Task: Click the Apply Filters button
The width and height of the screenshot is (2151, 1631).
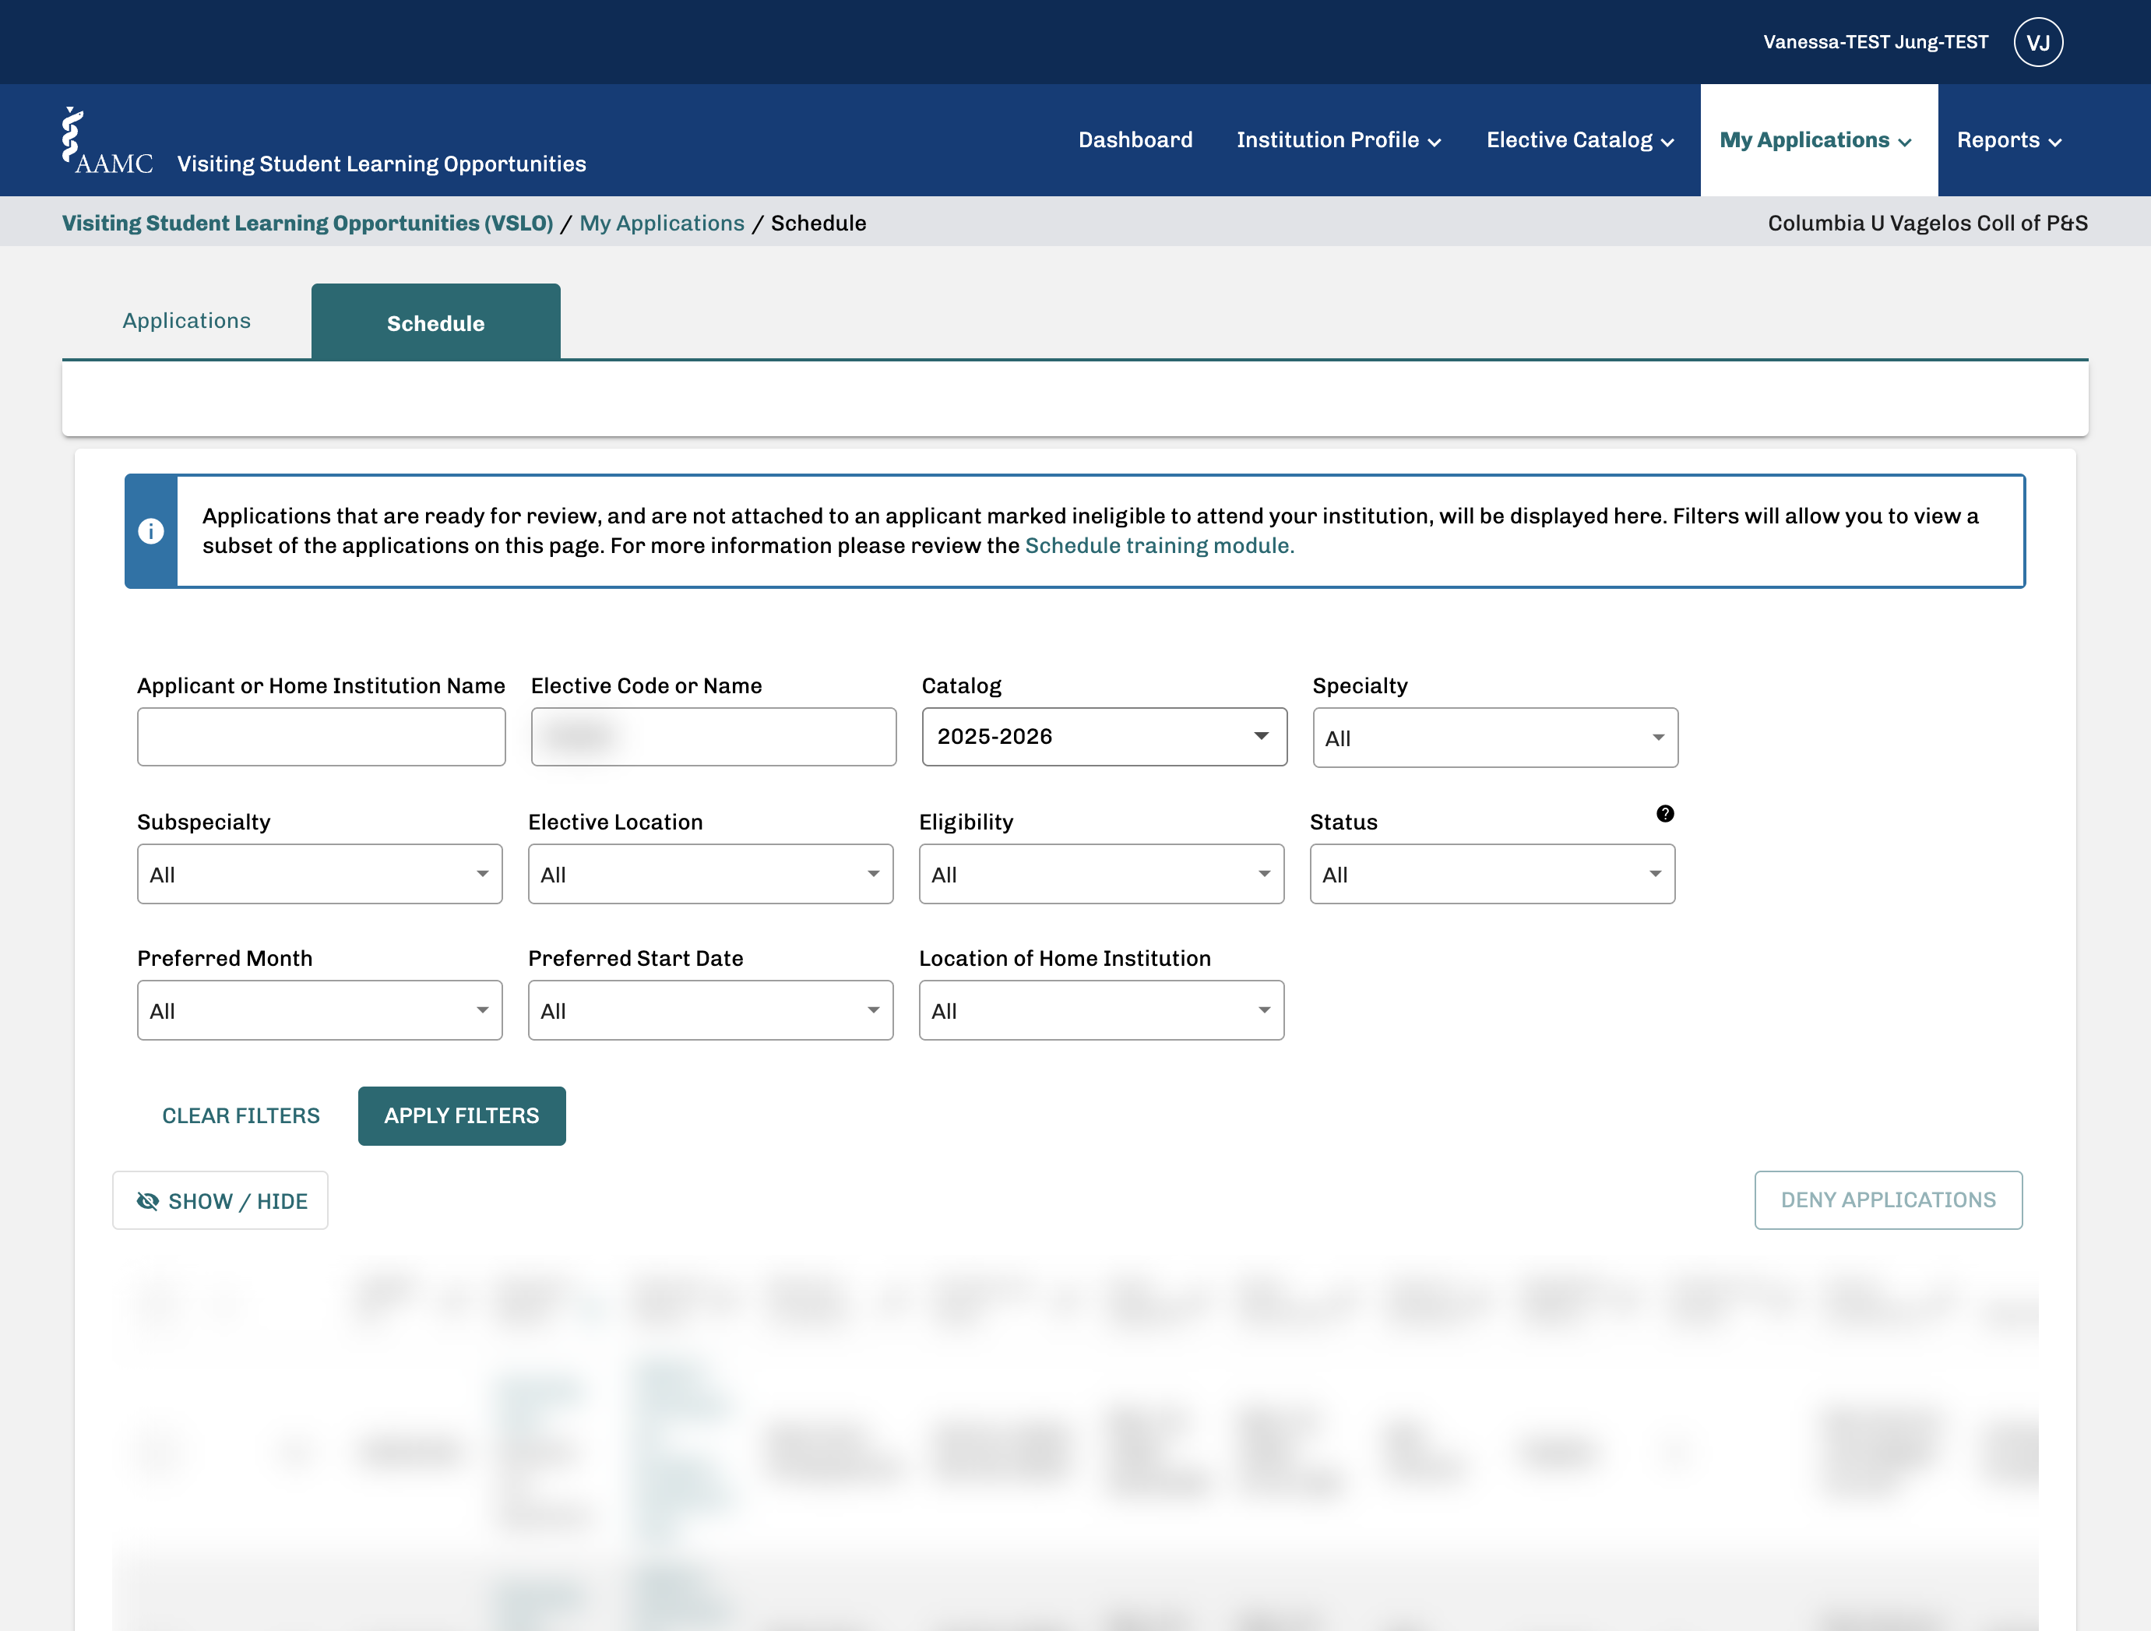Action: 461,1115
